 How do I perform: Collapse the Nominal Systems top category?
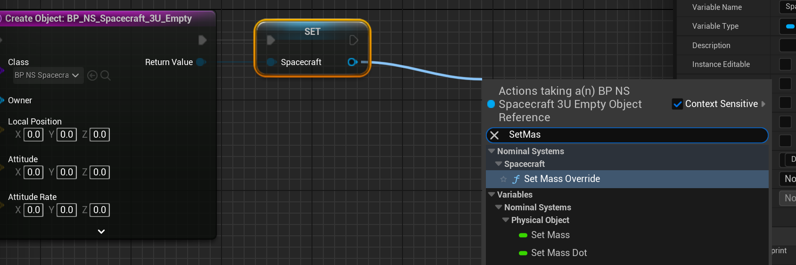(492, 151)
